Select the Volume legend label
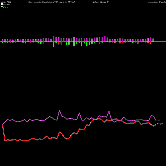This screenshot has height=166, width=166. pyautogui.click(x=6, y=5)
